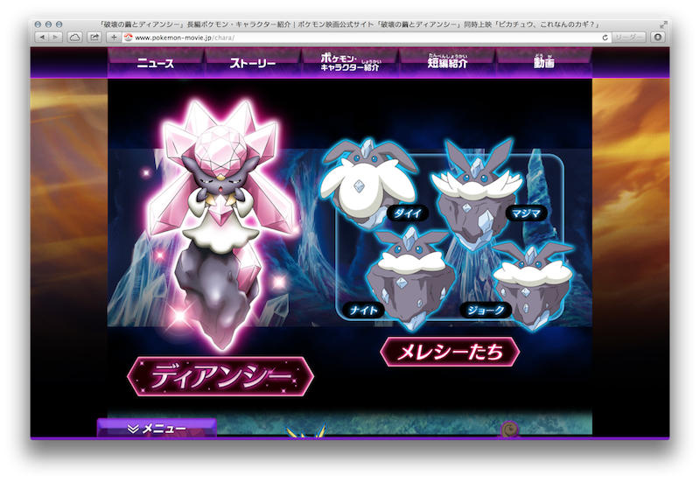Open the ポケモン・キャラクター紹介 tab
The height and width of the screenshot is (482, 700).
[x=350, y=63]
